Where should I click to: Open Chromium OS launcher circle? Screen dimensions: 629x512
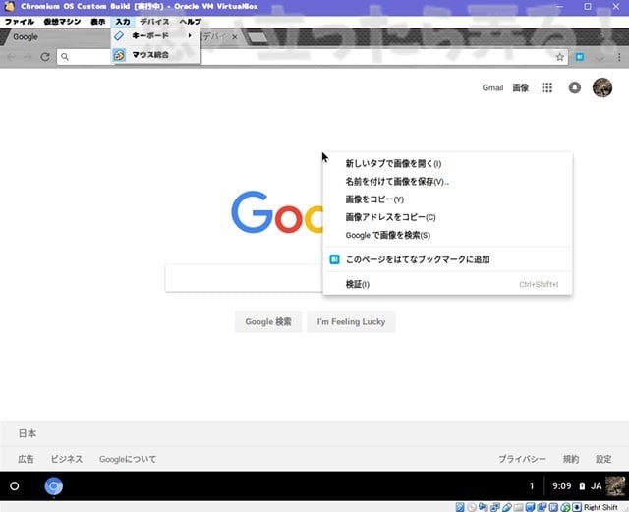[14, 486]
